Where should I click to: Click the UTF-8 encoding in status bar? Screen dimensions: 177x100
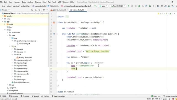coord(157,99)
